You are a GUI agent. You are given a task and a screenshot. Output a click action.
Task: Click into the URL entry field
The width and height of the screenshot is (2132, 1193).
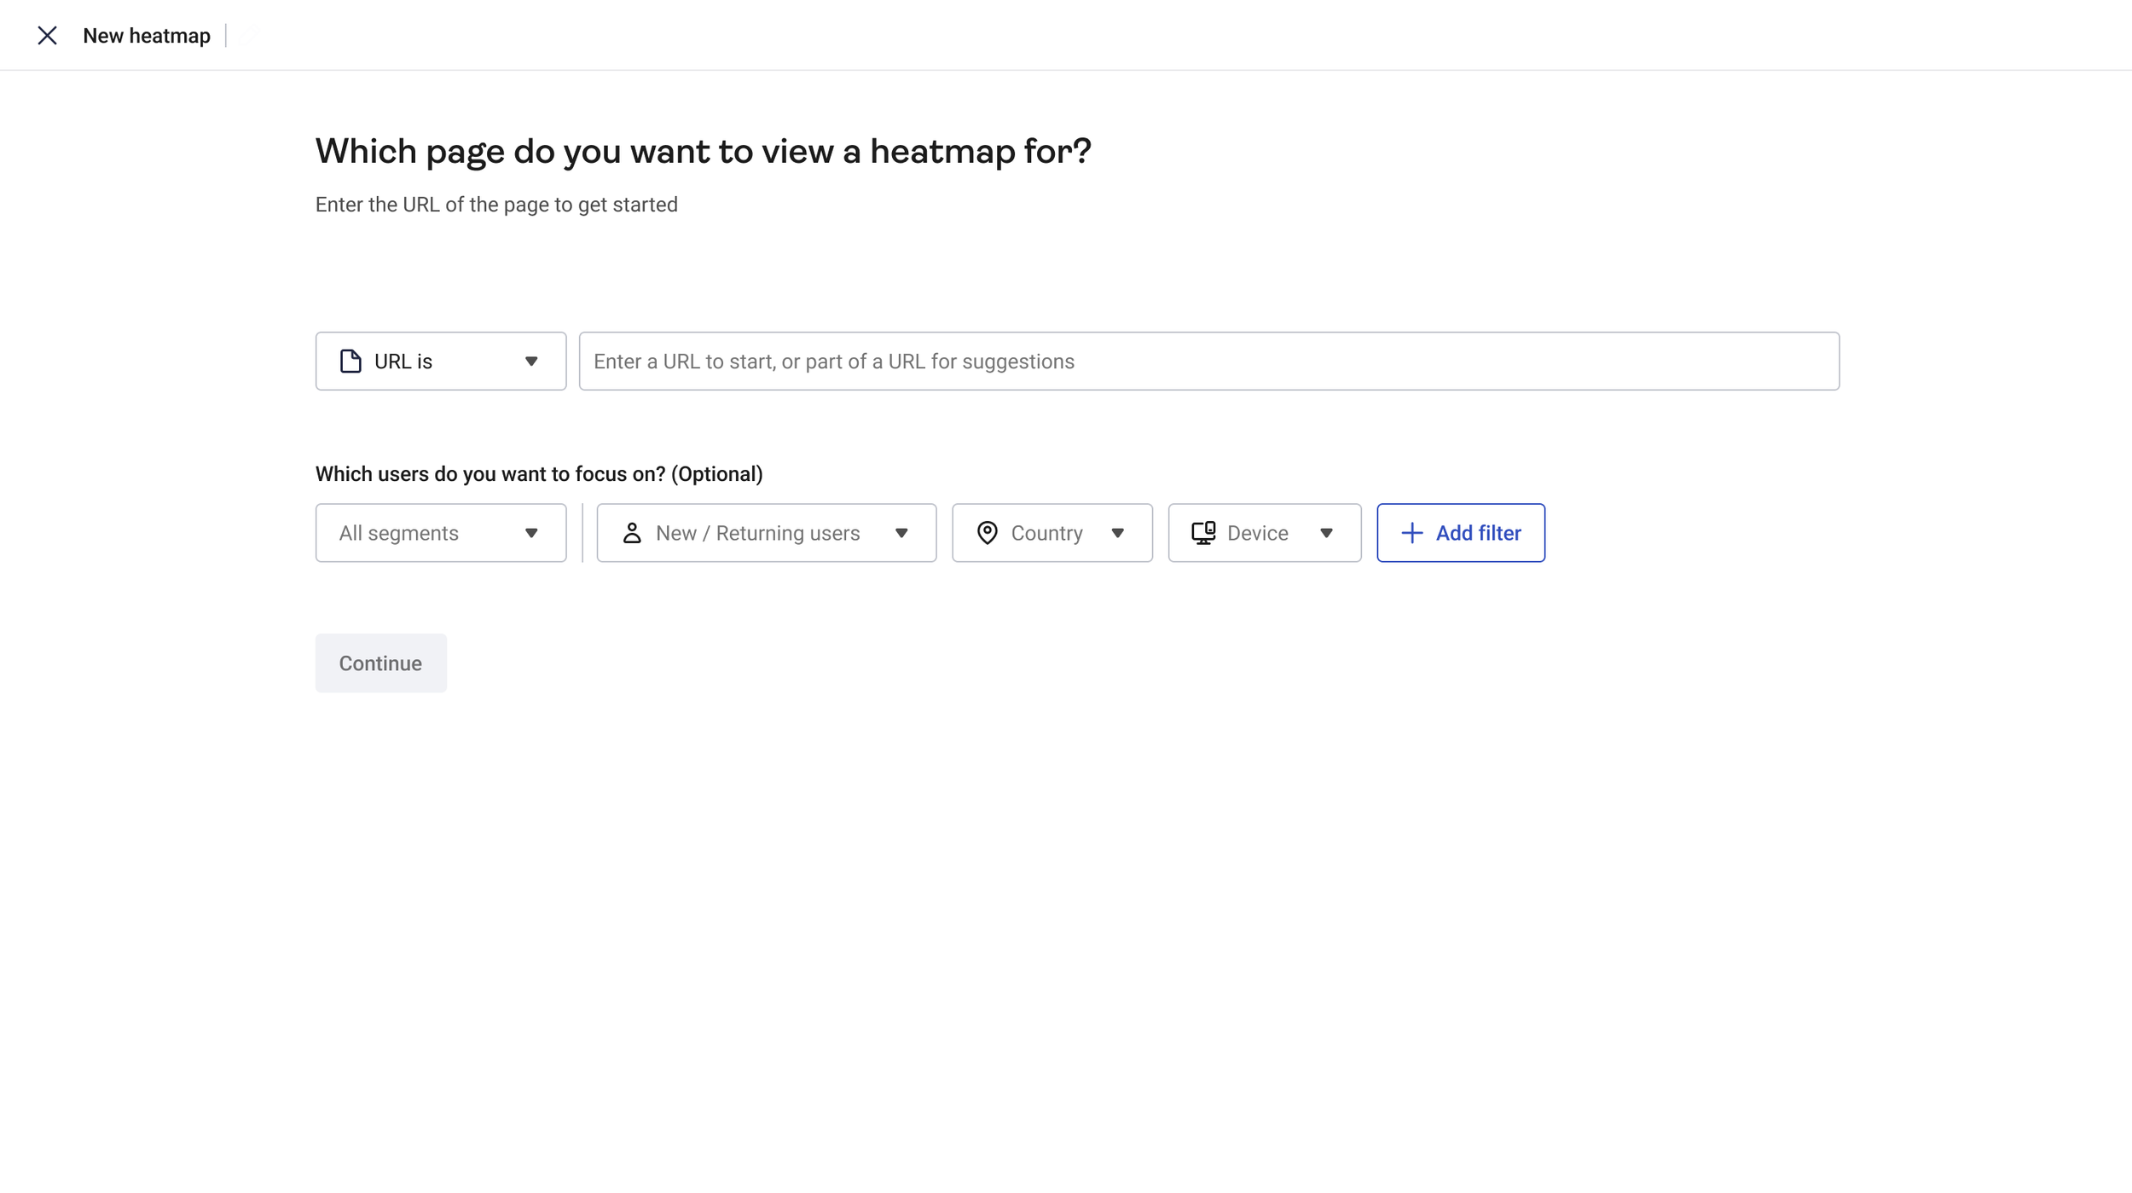click(x=1208, y=362)
